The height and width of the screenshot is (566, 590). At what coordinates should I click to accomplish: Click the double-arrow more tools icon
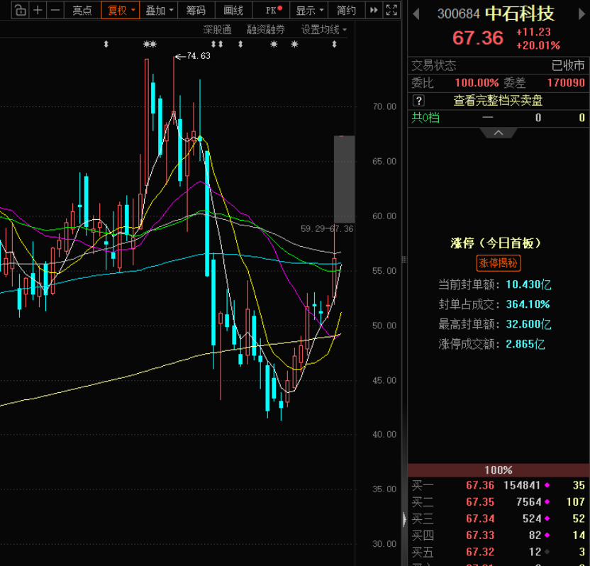pos(374,10)
